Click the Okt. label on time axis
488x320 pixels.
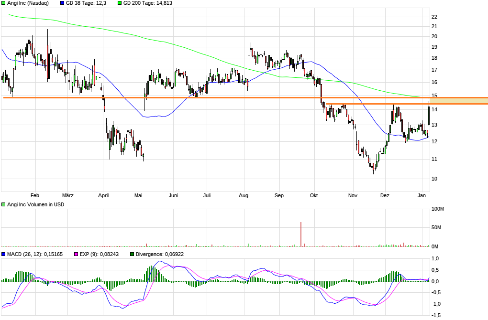(x=314, y=195)
